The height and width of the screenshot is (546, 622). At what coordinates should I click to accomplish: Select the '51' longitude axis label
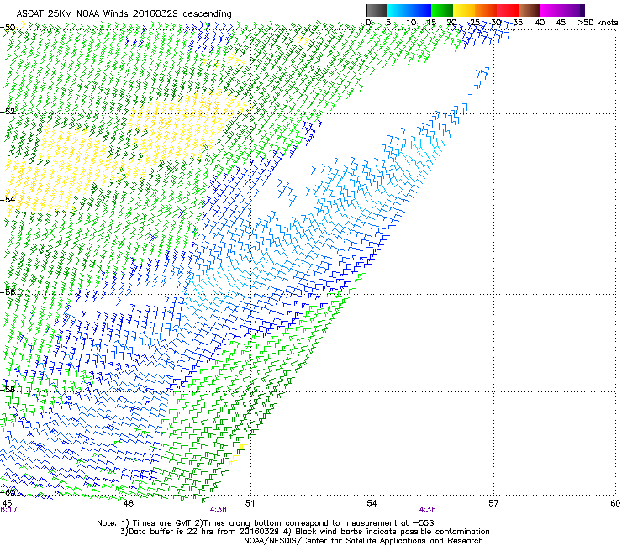point(250,503)
